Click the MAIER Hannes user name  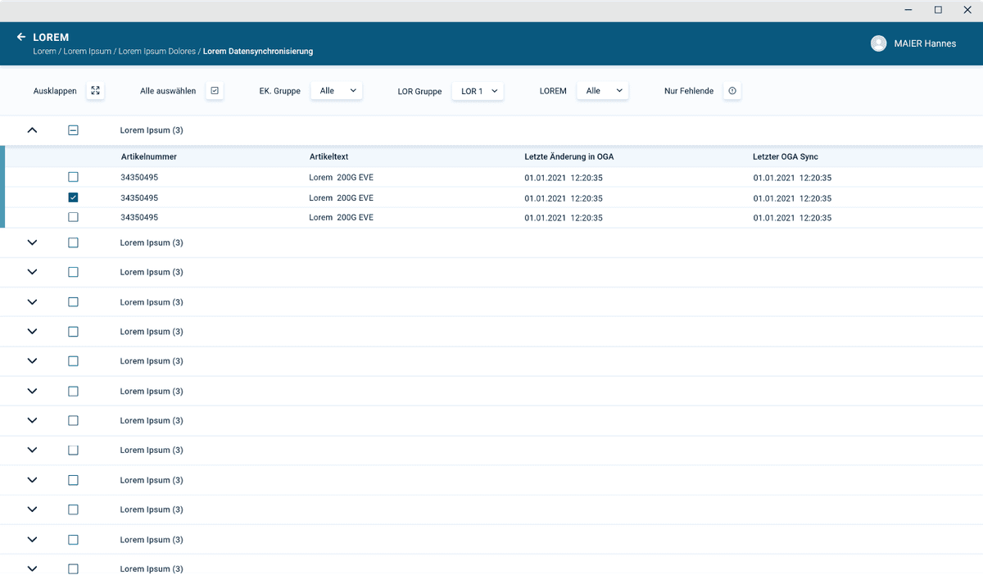(924, 43)
